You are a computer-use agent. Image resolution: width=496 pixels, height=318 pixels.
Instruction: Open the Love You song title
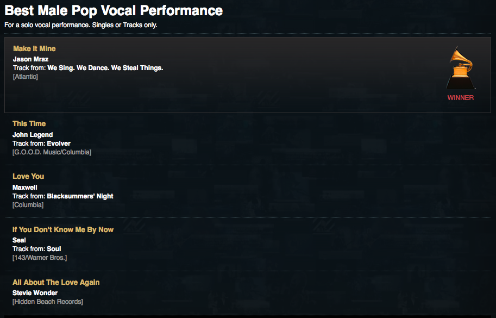[x=28, y=177]
